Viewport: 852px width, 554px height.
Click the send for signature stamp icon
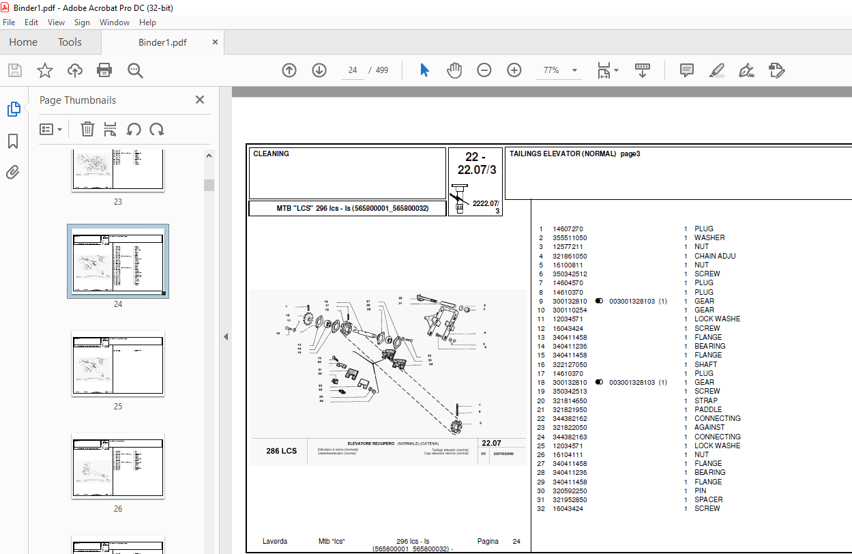(777, 70)
